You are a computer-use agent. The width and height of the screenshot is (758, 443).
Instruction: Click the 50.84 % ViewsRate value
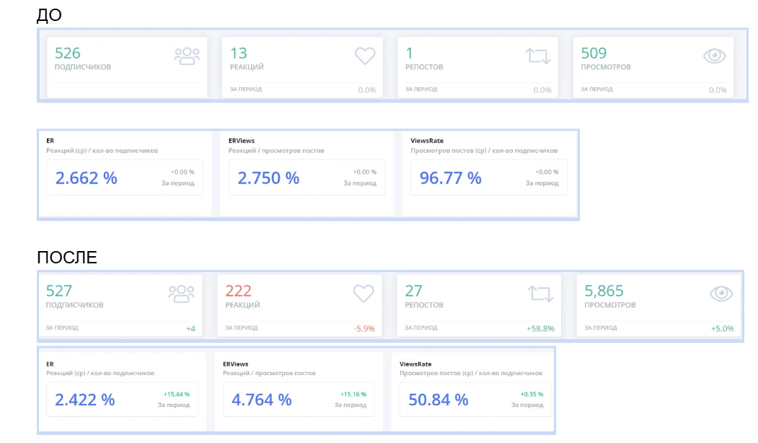(438, 400)
